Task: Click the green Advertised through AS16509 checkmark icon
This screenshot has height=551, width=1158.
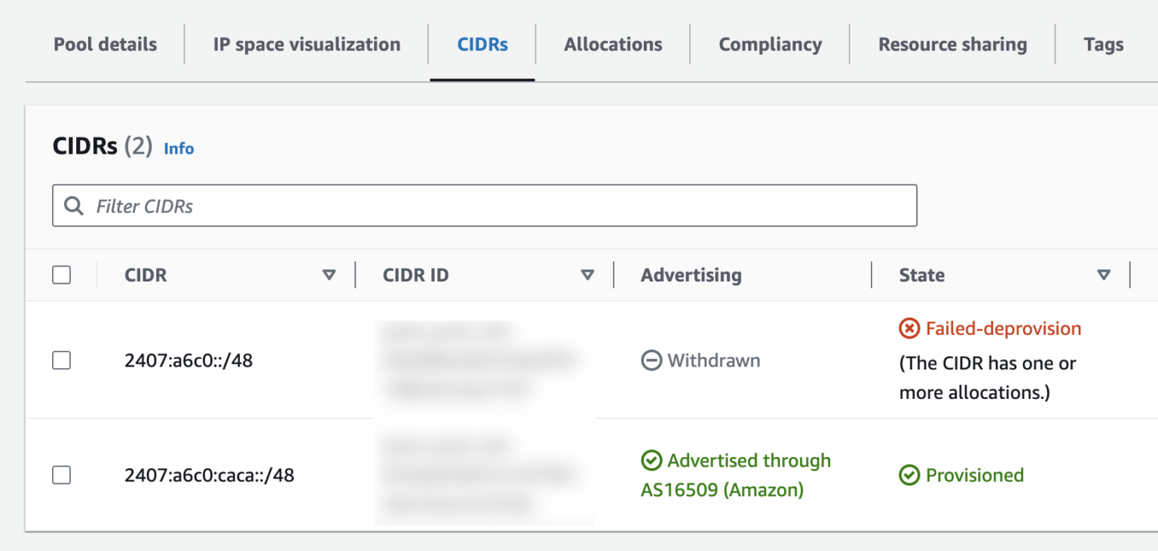Action: coord(651,461)
